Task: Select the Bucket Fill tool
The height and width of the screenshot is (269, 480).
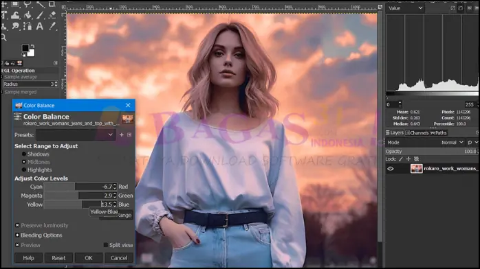Action: (x=28, y=15)
